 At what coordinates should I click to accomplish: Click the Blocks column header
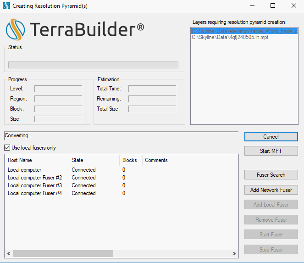tap(131, 160)
